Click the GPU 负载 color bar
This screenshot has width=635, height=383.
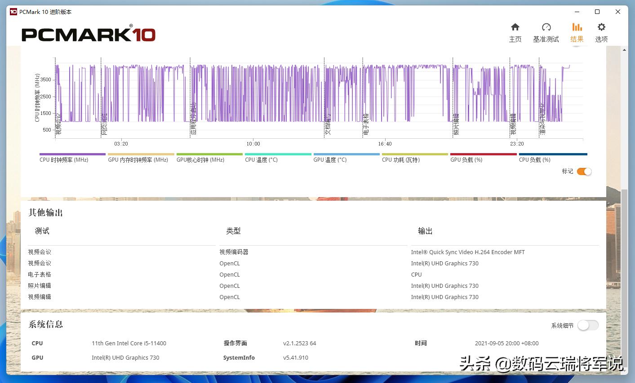click(x=483, y=153)
